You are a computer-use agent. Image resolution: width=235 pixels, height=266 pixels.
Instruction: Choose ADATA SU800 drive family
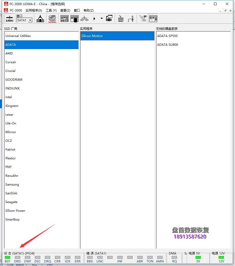point(168,45)
